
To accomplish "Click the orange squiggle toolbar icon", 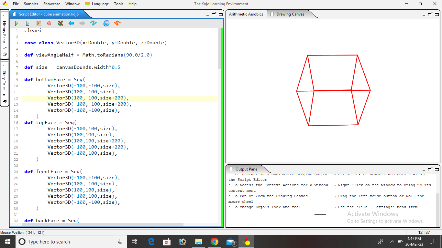I will pos(117,23).
